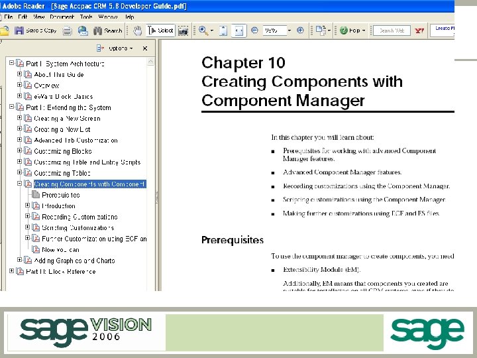Click the Save a Copy disk icon
This screenshot has height=358, width=477.
coord(19,30)
